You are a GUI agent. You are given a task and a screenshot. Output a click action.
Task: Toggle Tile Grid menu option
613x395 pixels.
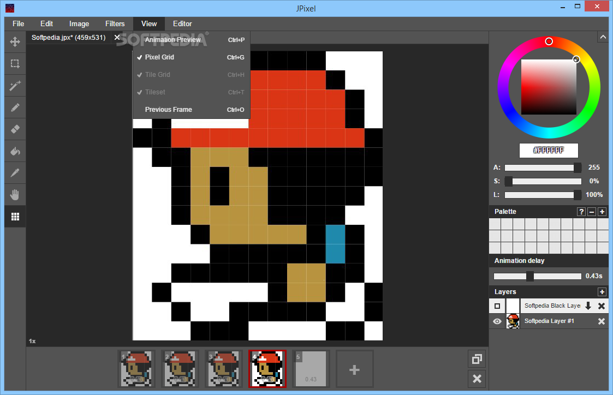pos(191,75)
